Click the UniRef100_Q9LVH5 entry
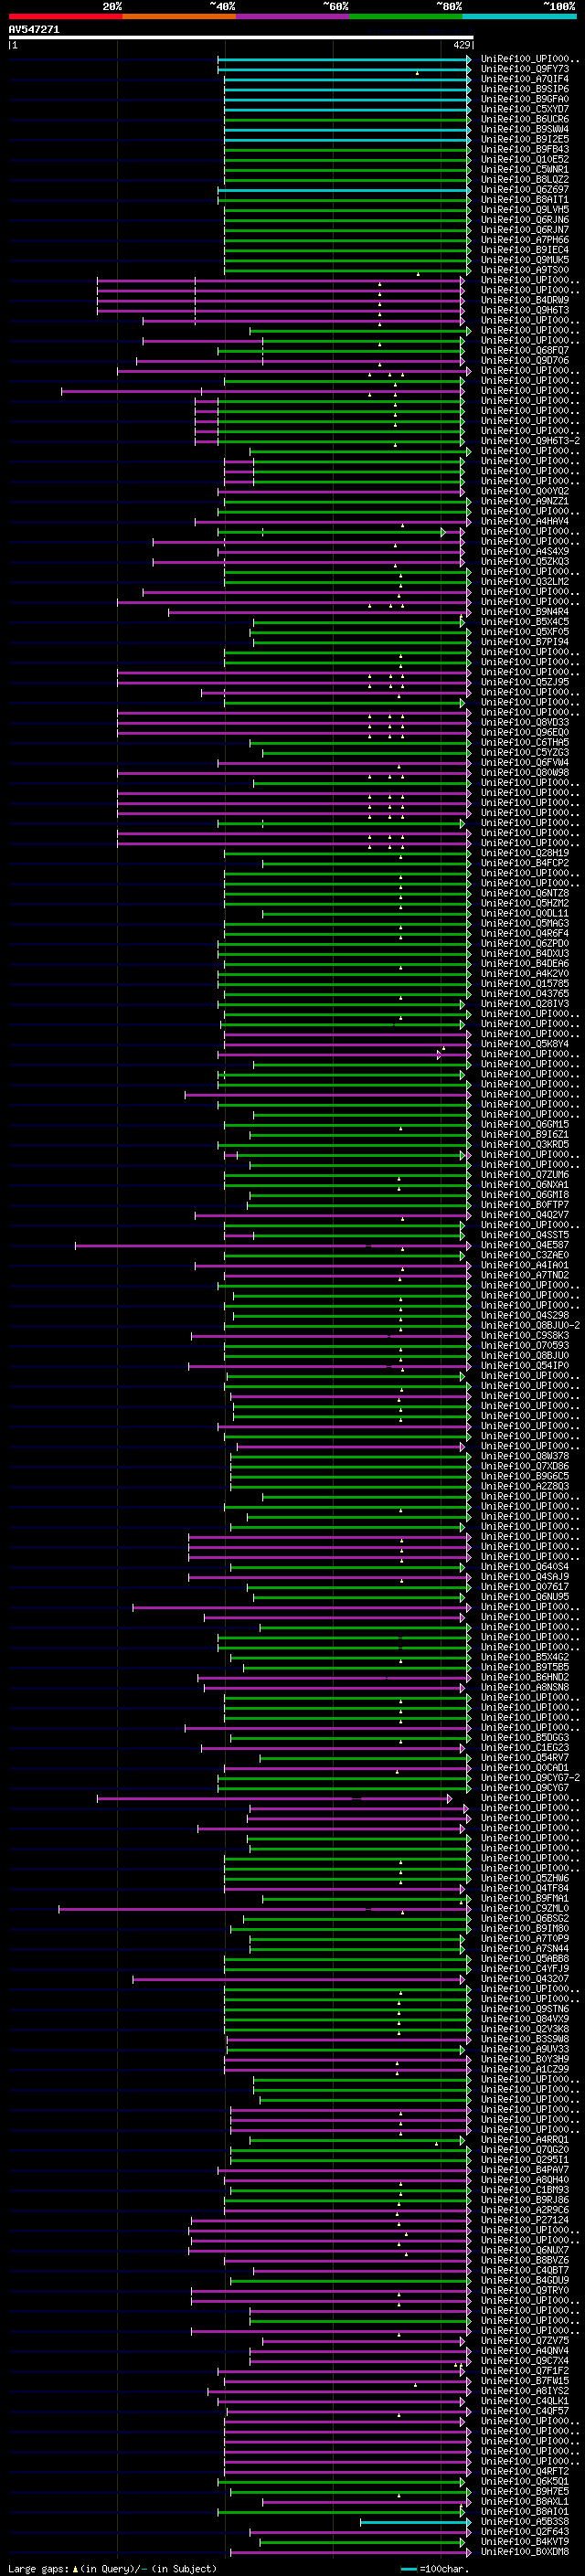 click(524, 209)
